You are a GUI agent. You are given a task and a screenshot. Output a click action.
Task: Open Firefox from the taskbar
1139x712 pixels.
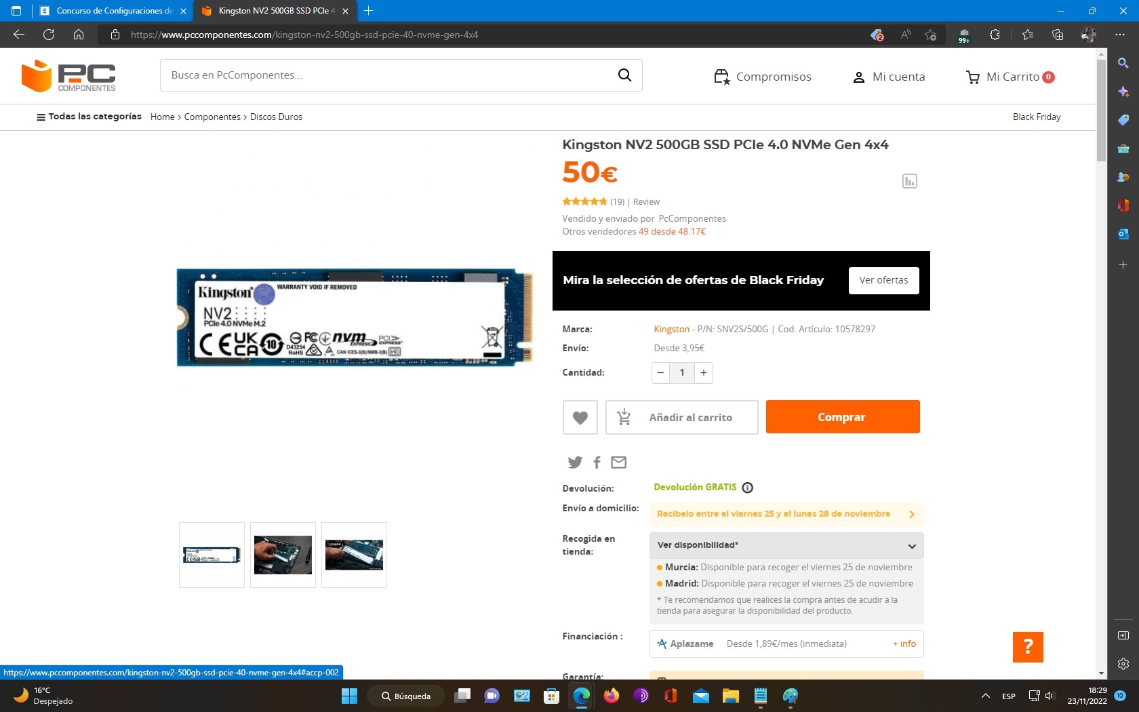612,696
